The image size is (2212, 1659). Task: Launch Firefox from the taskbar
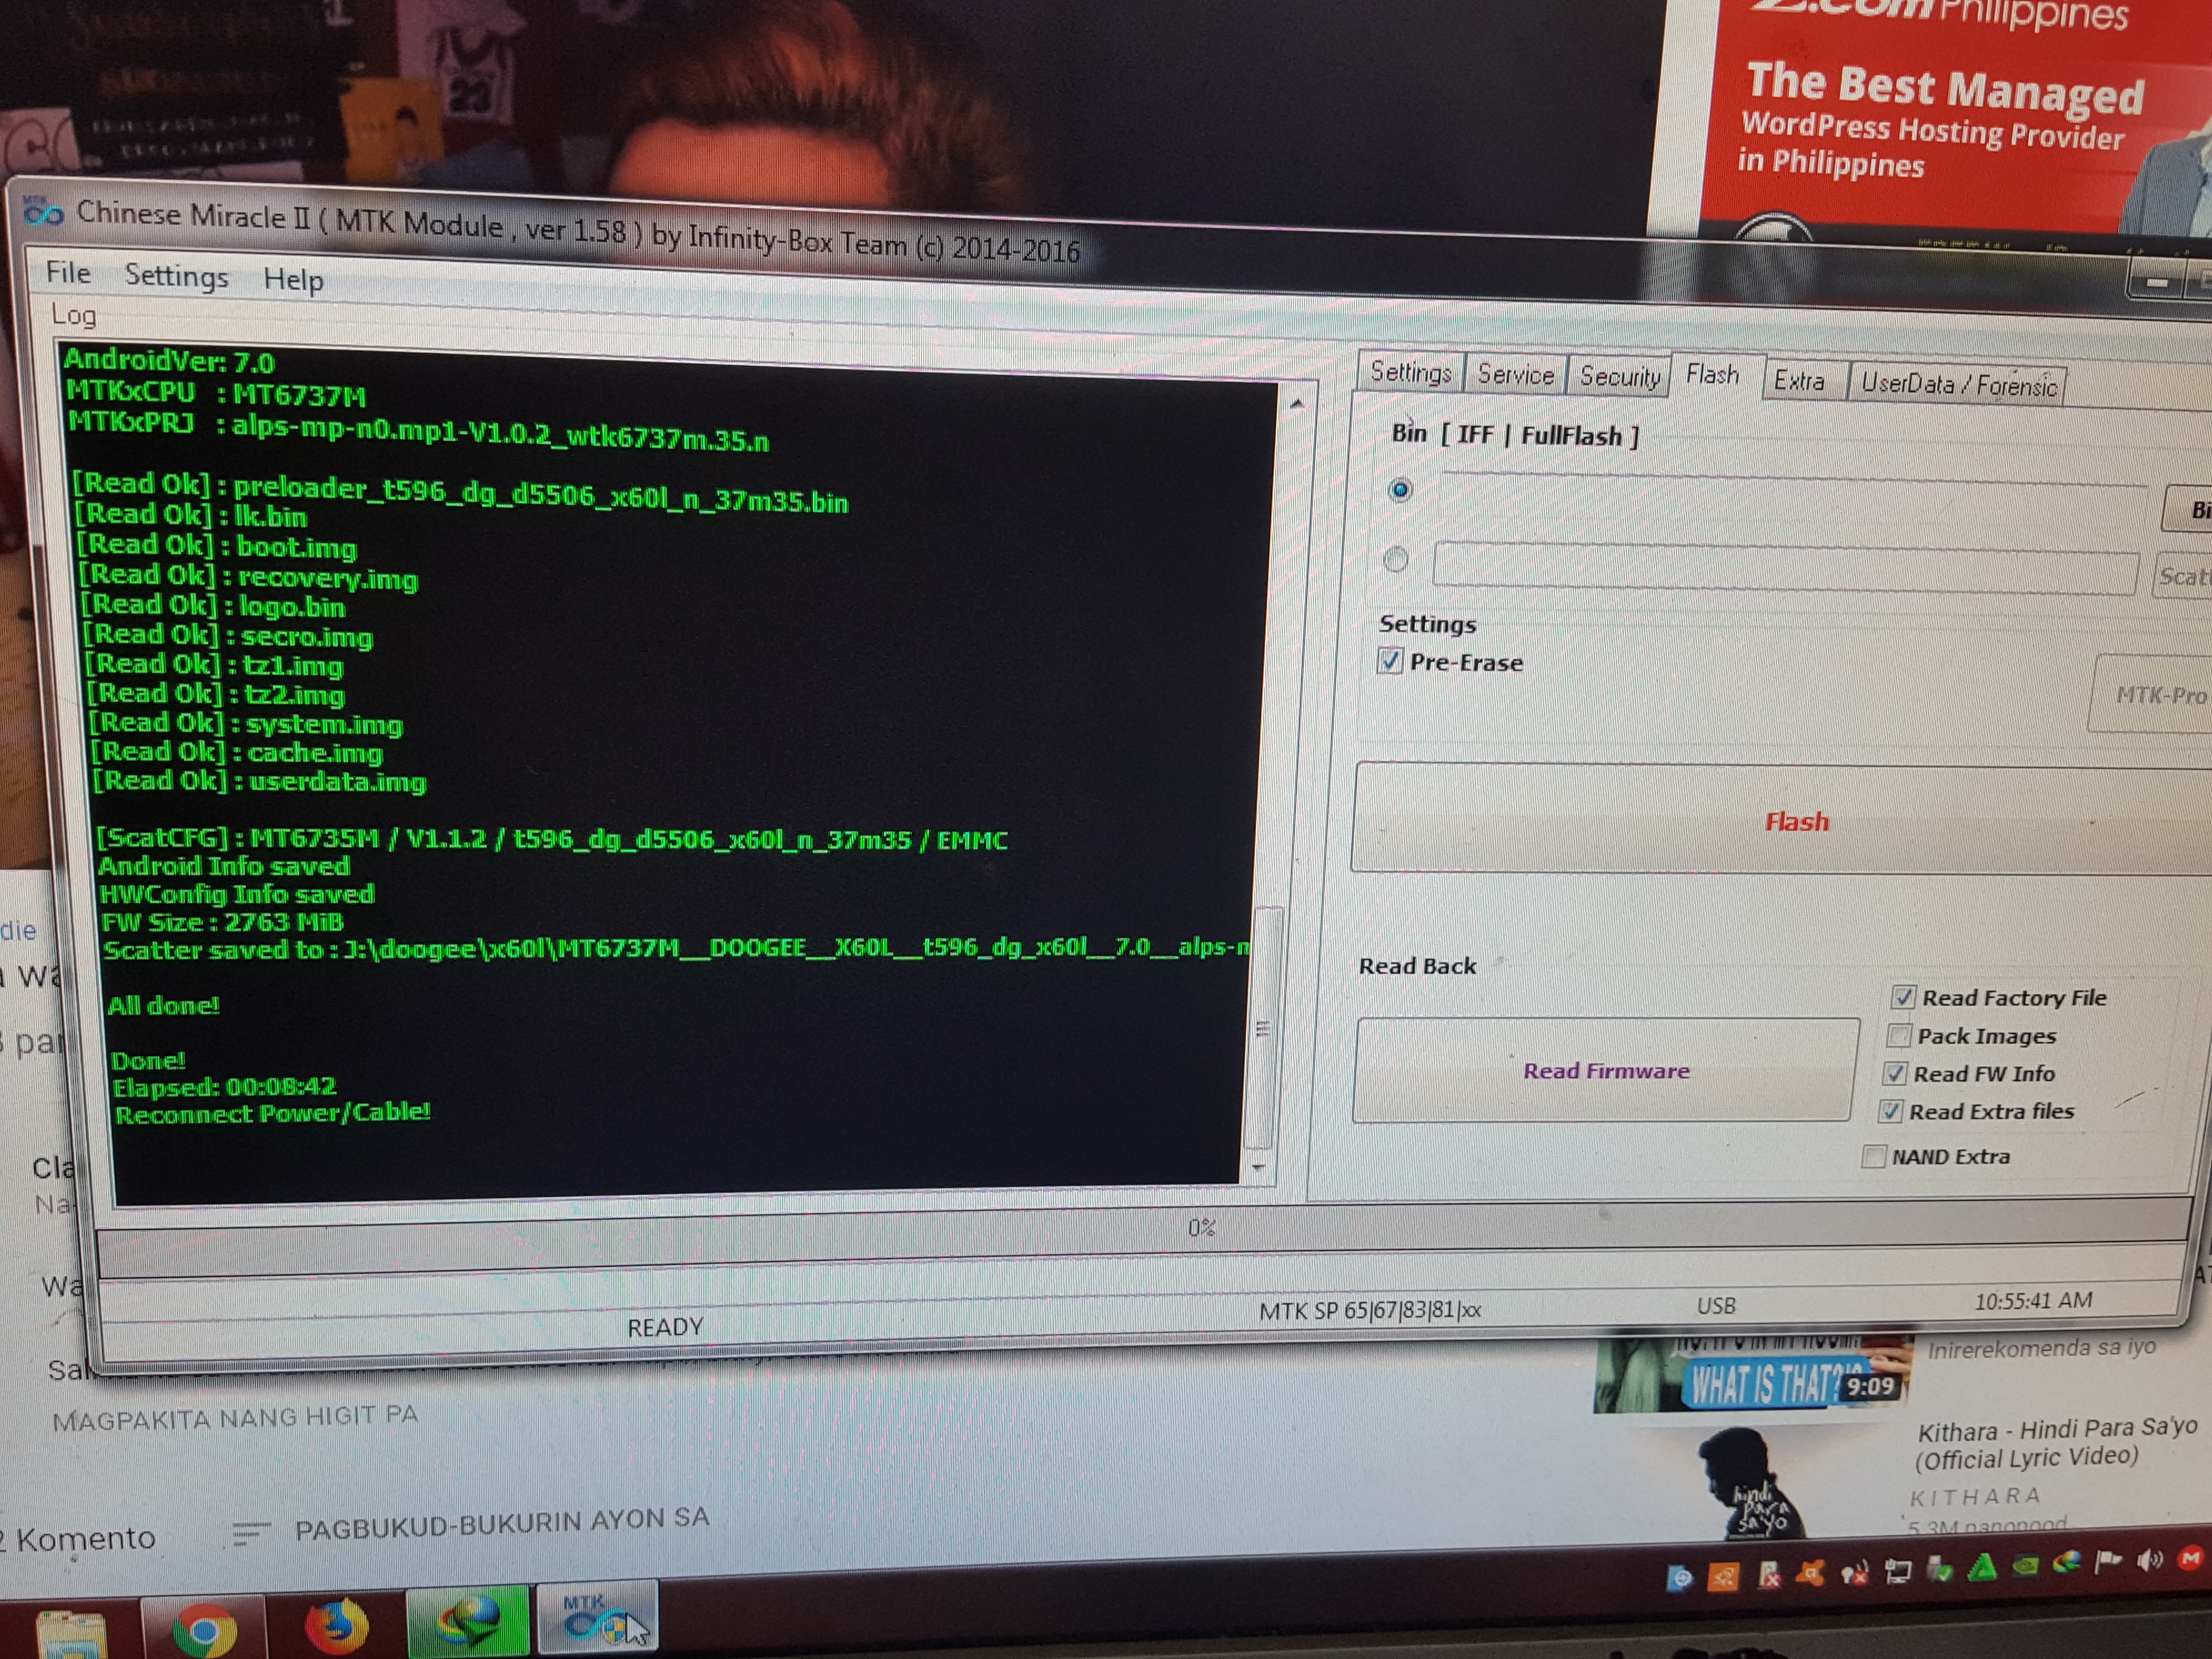tap(336, 1625)
